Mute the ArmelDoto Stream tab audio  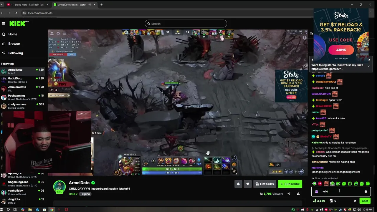[x=90, y=5]
